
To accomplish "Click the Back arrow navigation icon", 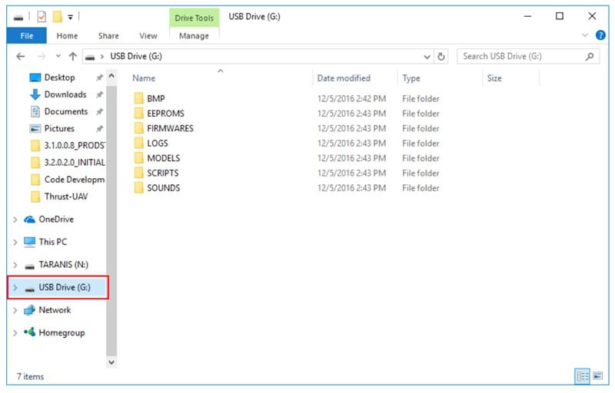I will pyautogui.click(x=21, y=57).
